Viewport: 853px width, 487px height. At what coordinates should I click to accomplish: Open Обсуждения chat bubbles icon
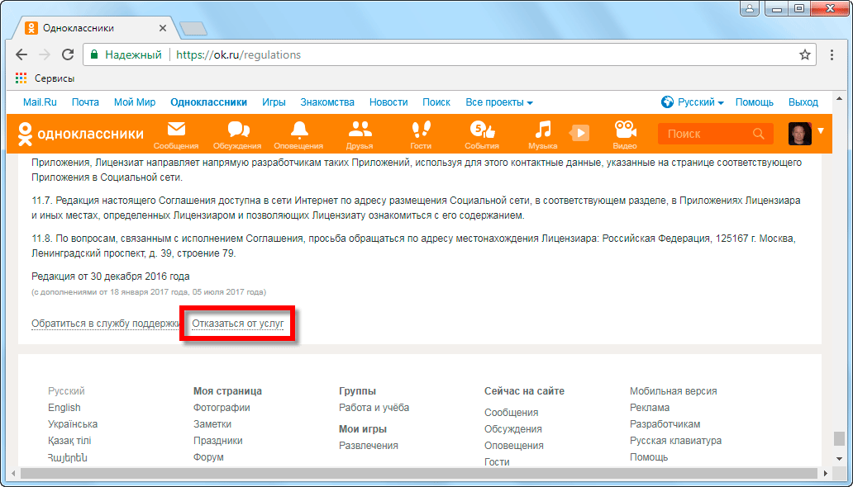pos(238,130)
